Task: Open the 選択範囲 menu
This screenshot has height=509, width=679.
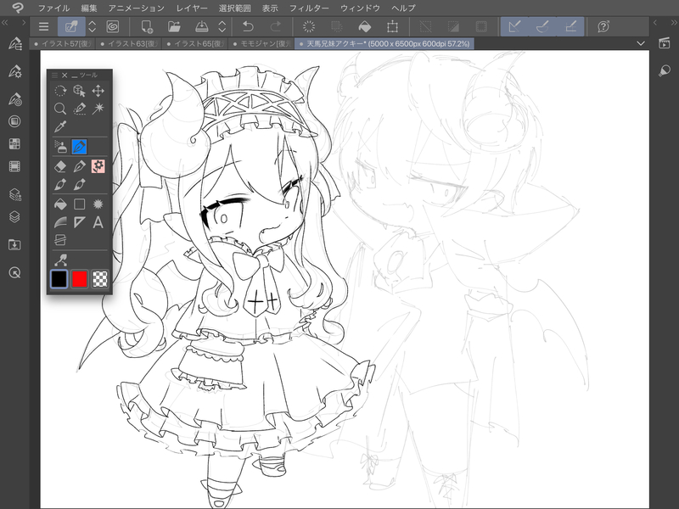Action: click(x=235, y=8)
